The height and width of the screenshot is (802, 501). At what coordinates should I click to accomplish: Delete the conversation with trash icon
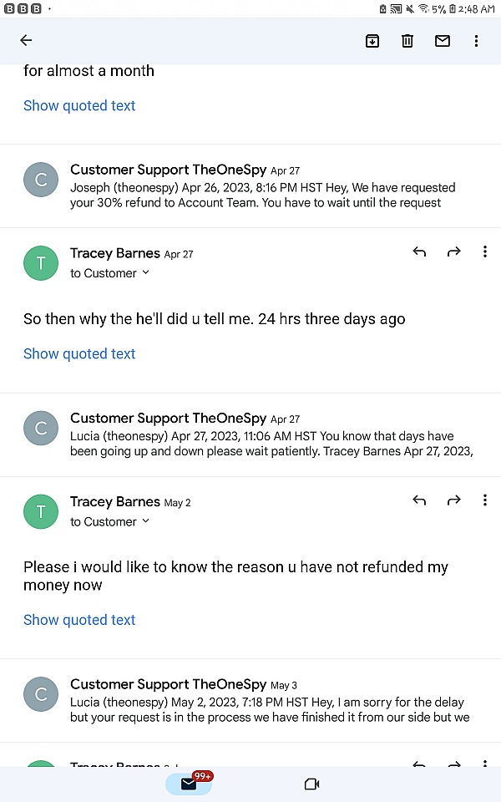tap(407, 40)
